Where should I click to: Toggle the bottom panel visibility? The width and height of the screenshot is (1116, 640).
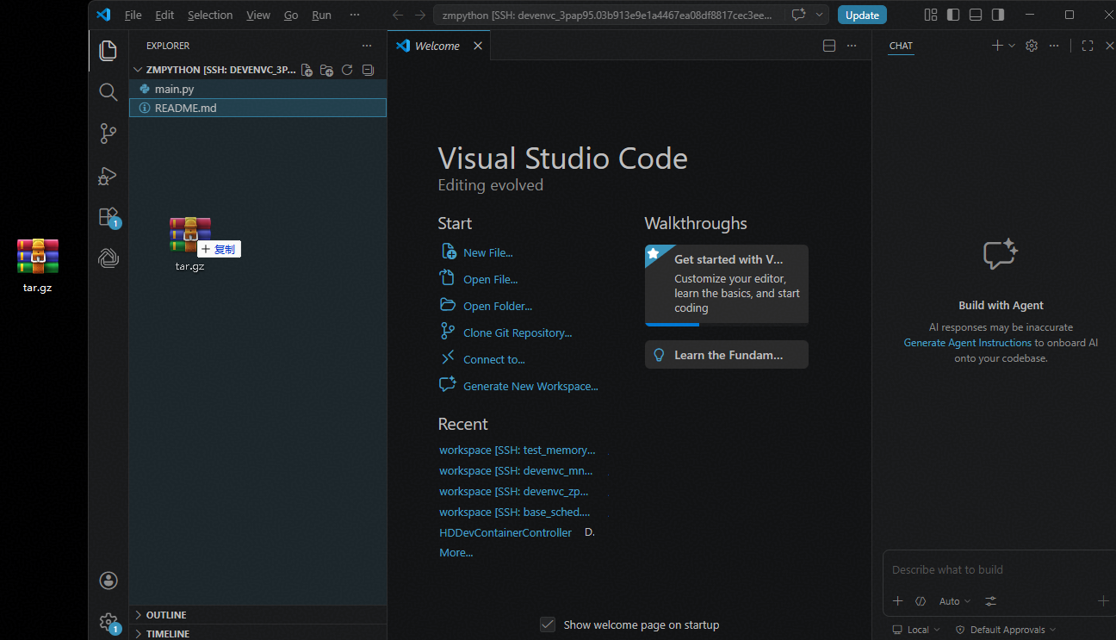point(976,15)
